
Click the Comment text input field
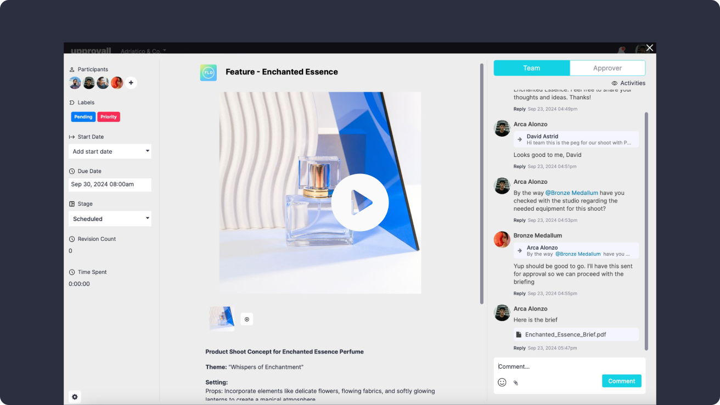click(569, 367)
